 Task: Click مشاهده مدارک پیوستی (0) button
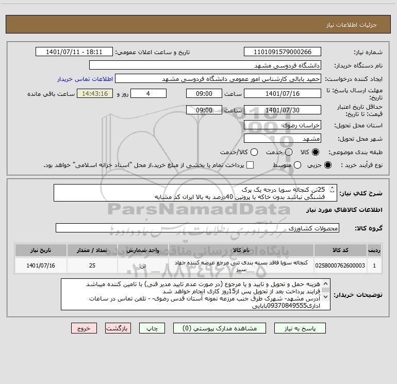[x=220, y=328]
